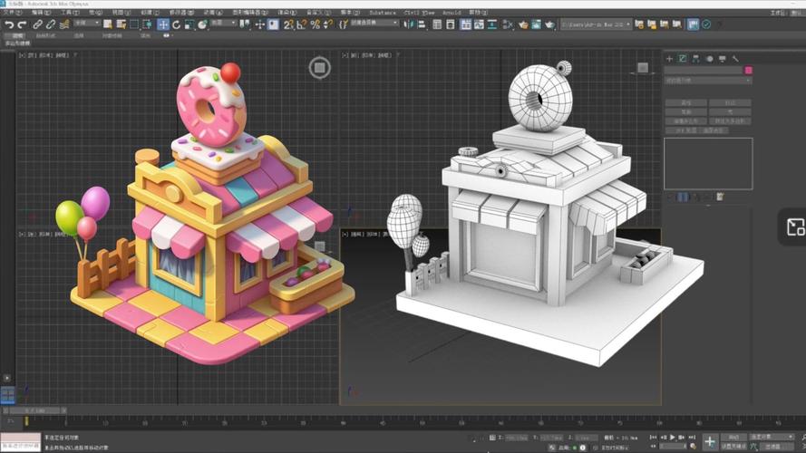The width and height of the screenshot is (806, 453).
Task: Open the Arnold menu
Action: click(452, 13)
